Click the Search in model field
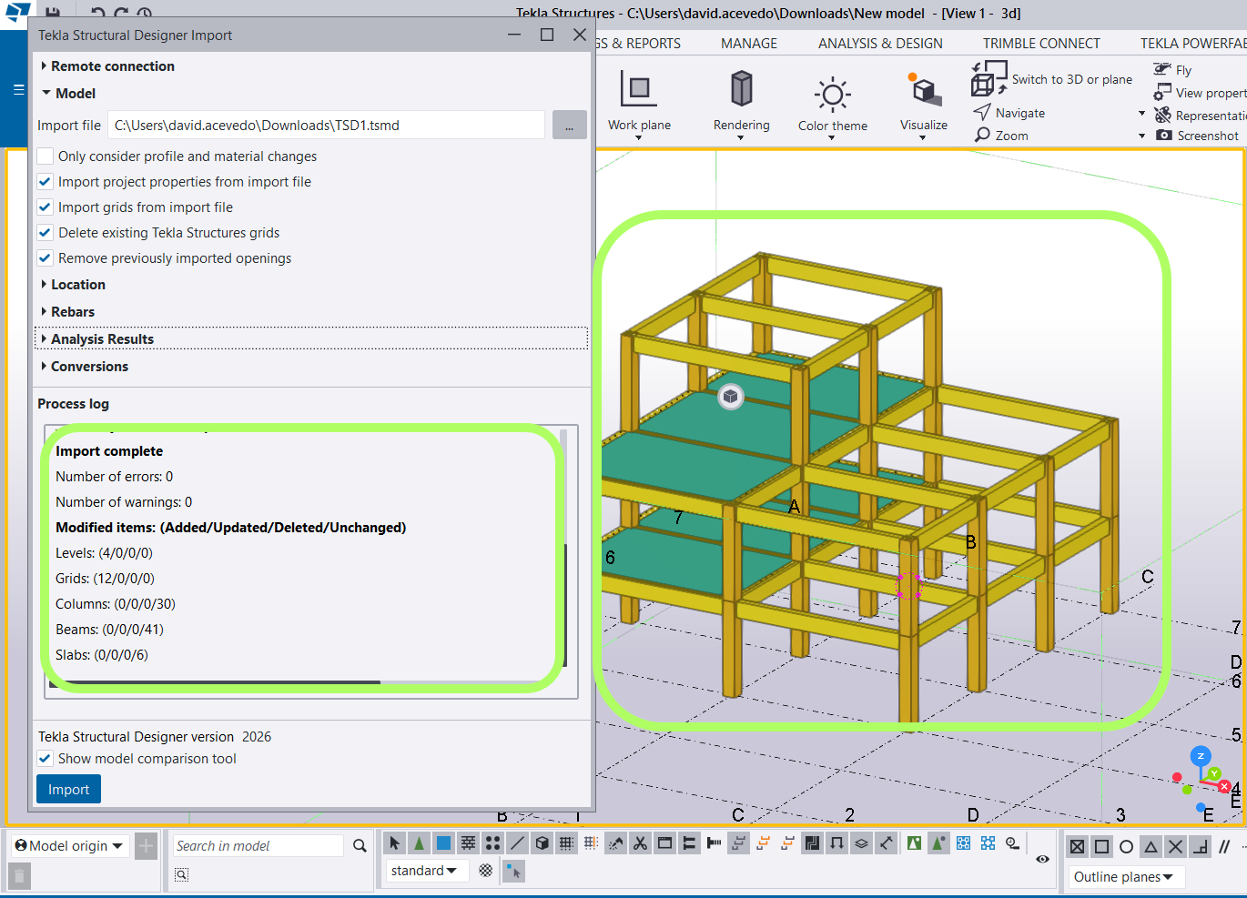The width and height of the screenshot is (1247, 898). click(258, 846)
